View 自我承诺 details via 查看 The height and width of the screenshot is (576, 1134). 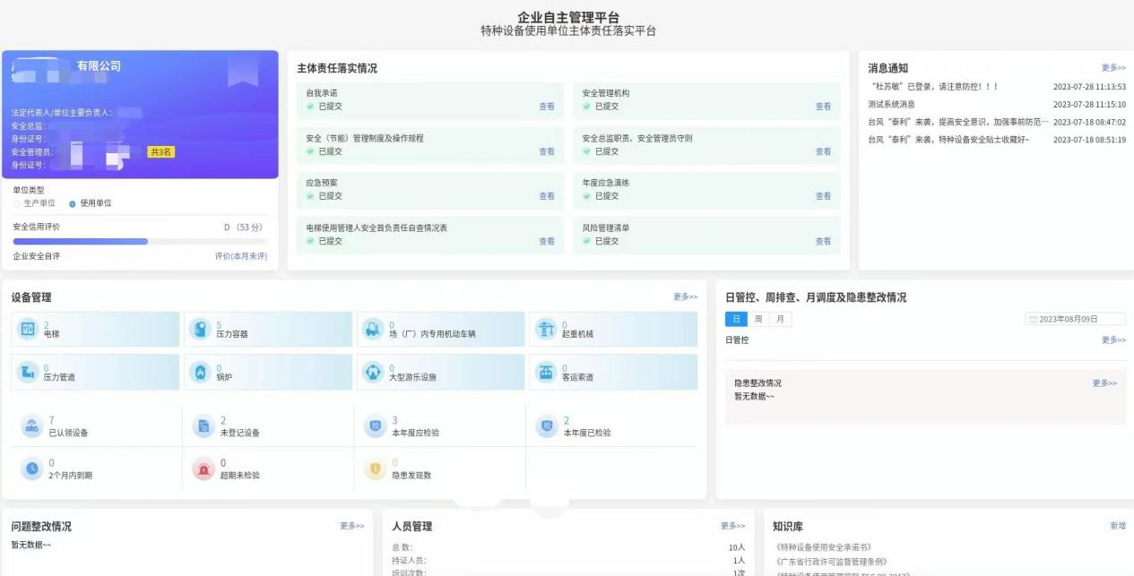(x=547, y=106)
